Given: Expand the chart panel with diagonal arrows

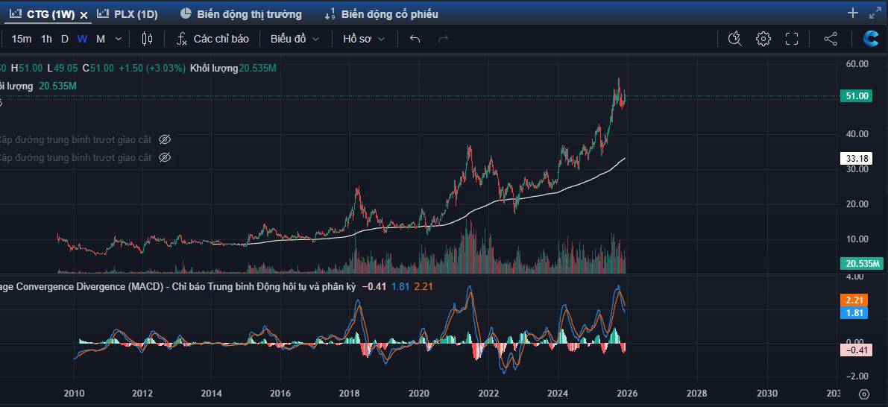Looking at the screenshot, I should pos(875,13).
